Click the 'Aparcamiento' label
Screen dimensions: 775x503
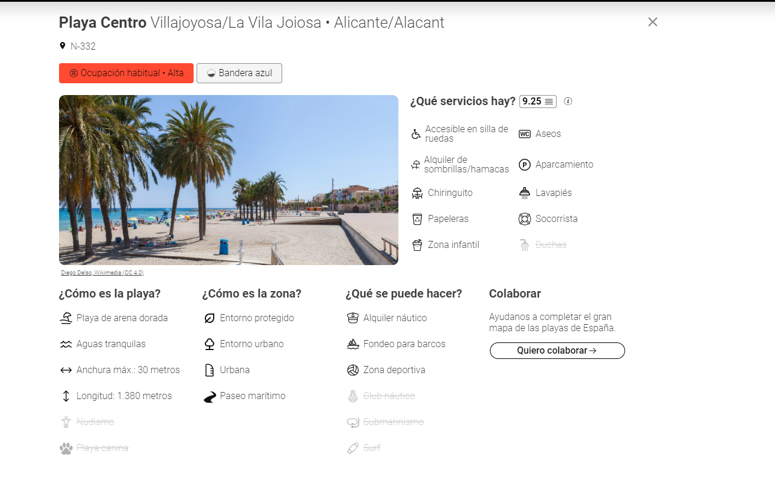pos(564,164)
